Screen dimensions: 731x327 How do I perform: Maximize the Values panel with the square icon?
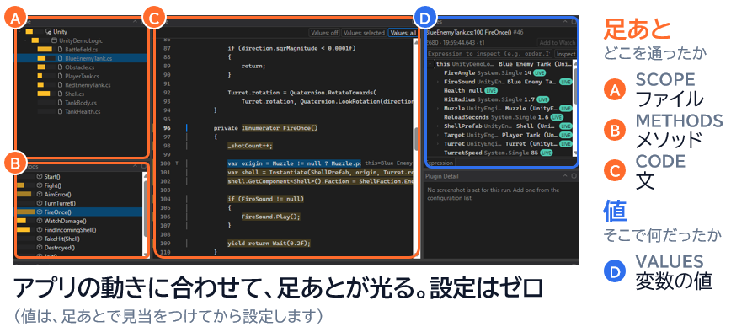coord(574,21)
